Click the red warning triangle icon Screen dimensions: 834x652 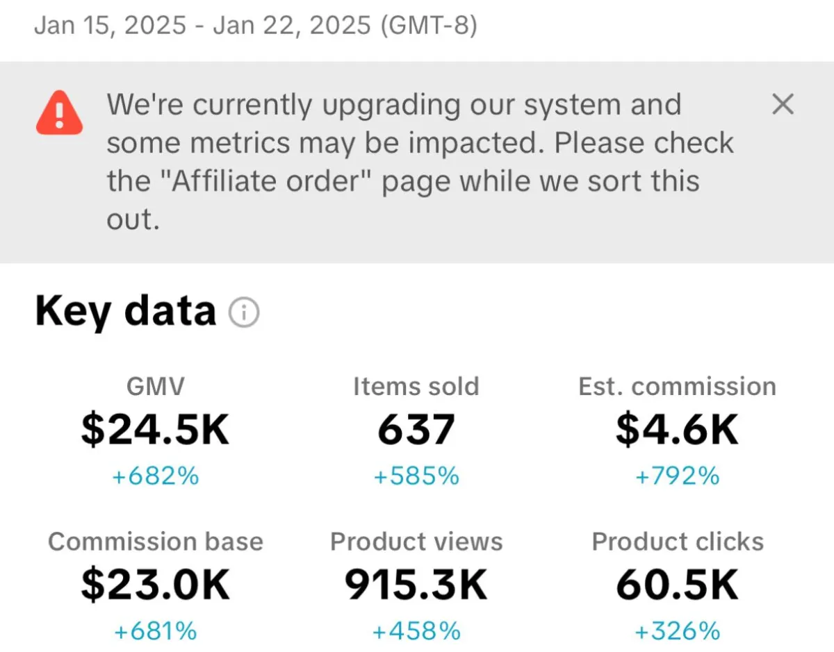pos(59,112)
